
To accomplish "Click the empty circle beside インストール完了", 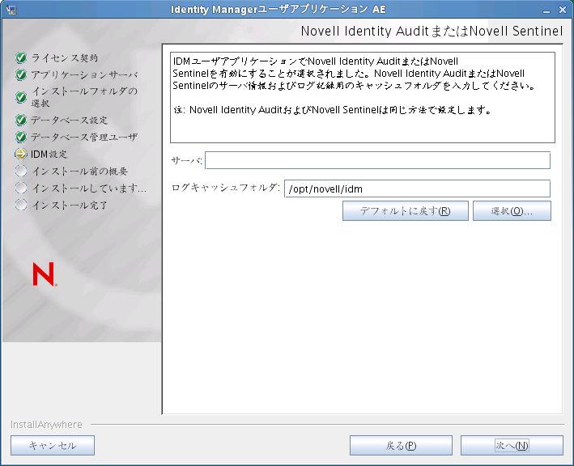I will pyautogui.click(x=21, y=205).
